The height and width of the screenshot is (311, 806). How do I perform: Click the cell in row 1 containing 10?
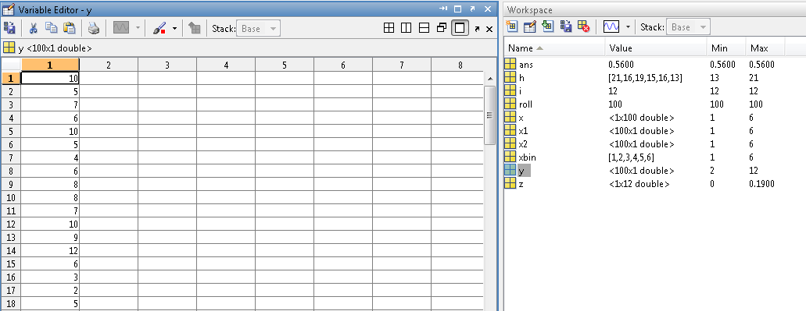click(x=50, y=78)
